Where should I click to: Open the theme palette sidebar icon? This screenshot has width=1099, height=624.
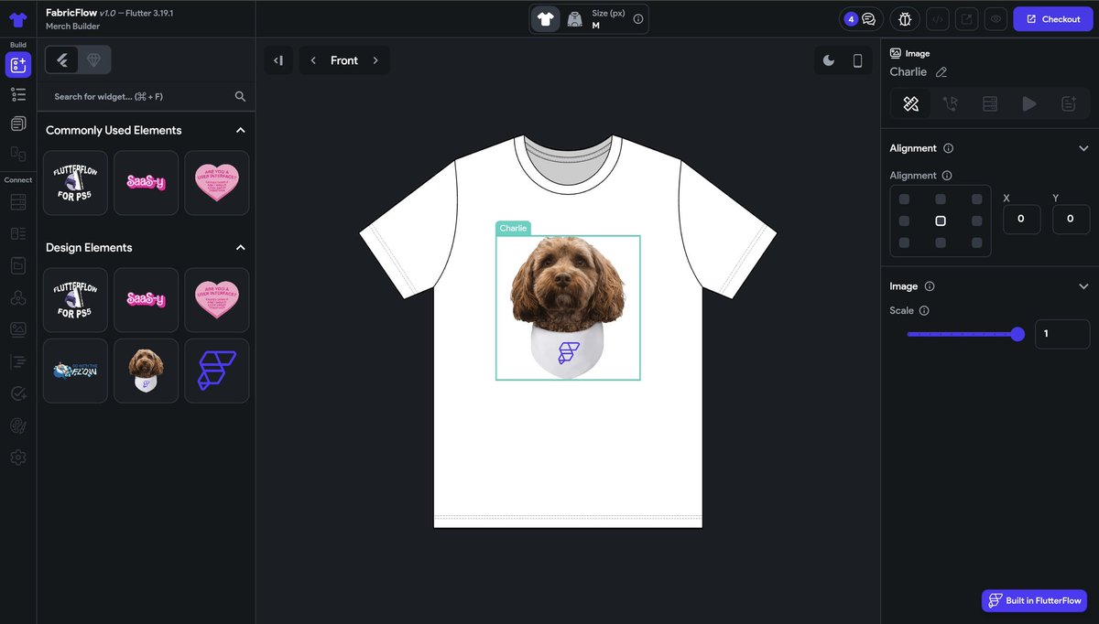tap(18, 425)
